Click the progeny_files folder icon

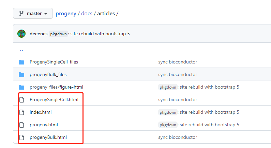[x=21, y=87]
